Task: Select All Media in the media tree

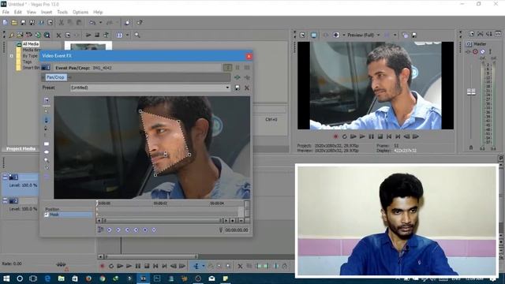Action: pyautogui.click(x=31, y=44)
